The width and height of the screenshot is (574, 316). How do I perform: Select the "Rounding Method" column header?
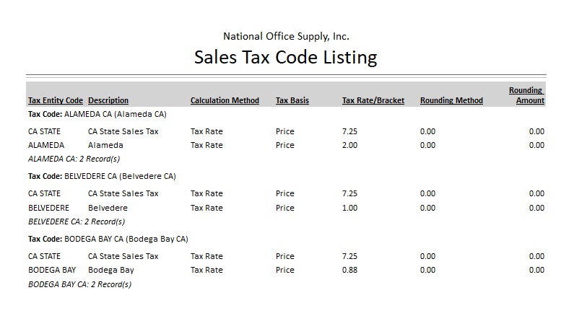click(451, 100)
